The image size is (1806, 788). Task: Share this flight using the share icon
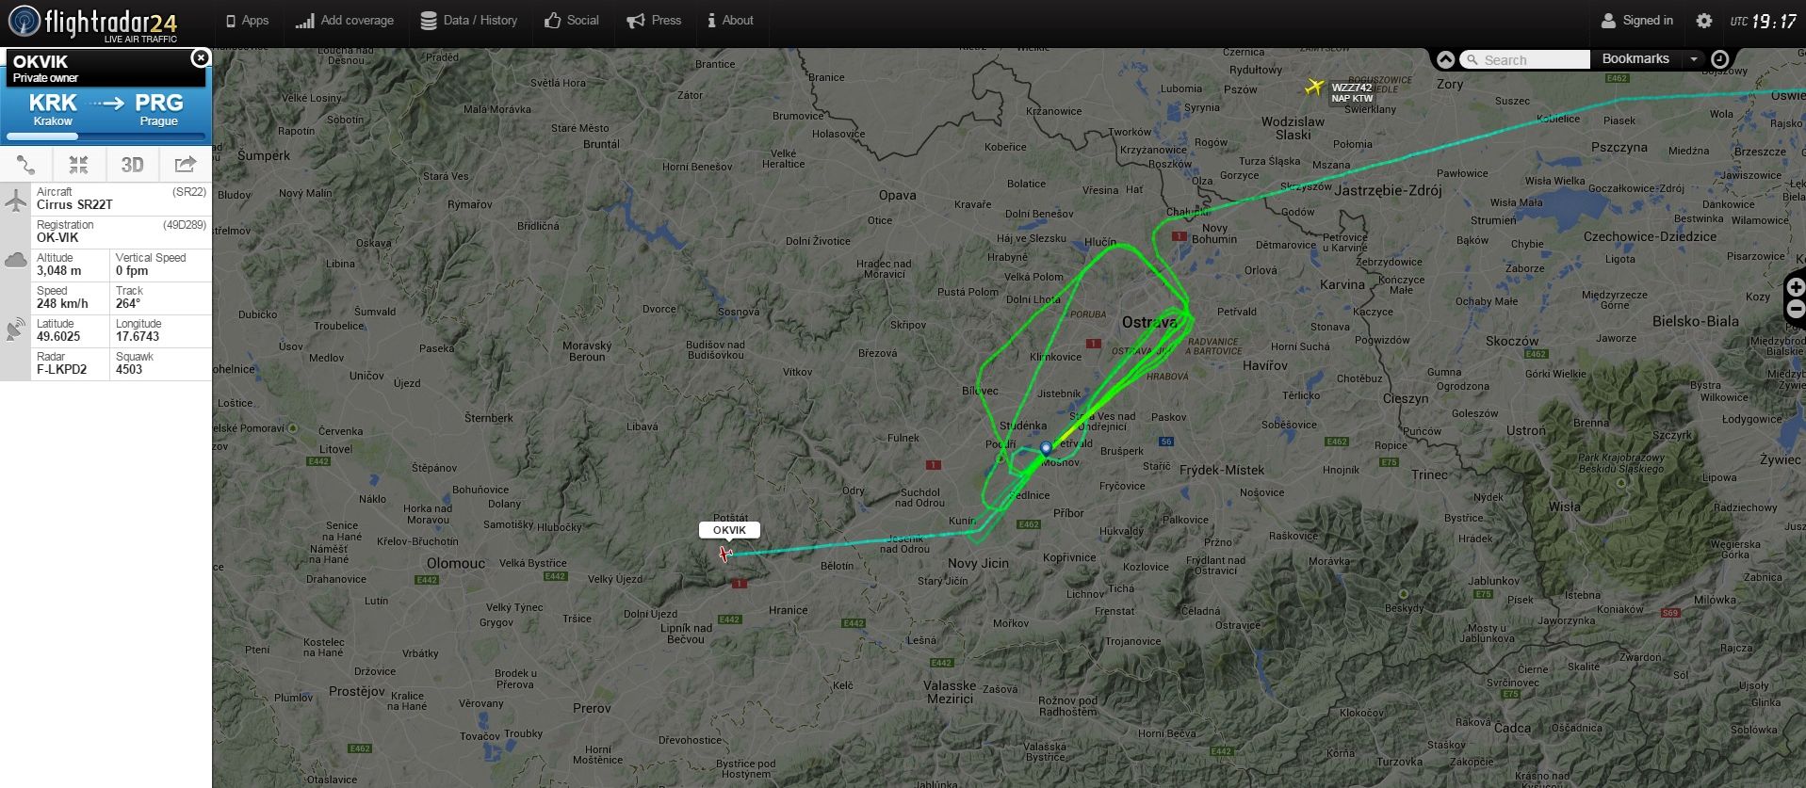[186, 165]
